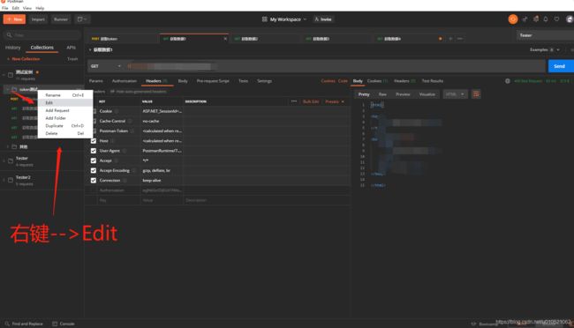Click the heart icon in the header
The height and width of the screenshot is (328, 574).
click(557, 19)
